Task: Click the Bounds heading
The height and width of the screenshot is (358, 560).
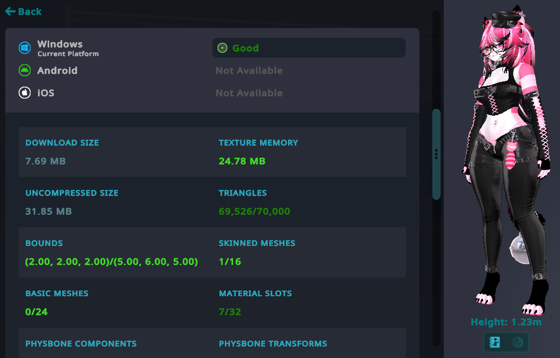Action: 44,243
